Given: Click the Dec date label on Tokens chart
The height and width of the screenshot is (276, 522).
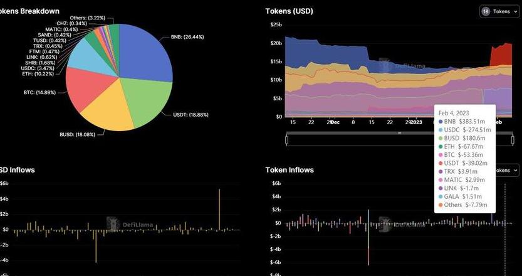Looking at the screenshot, I should [x=335, y=122].
